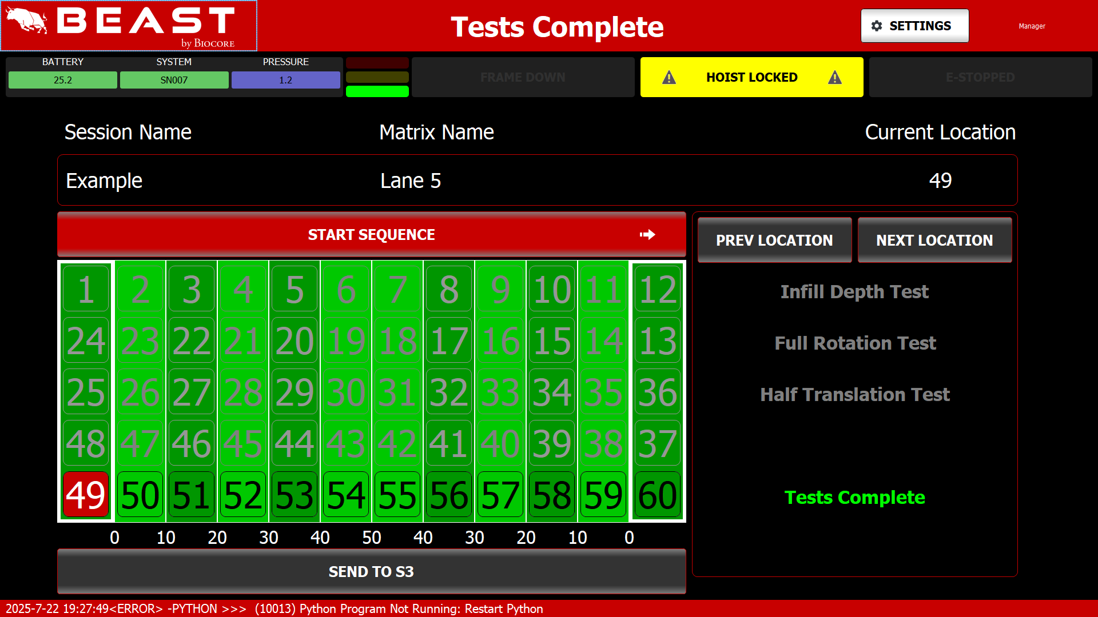Screen dimensions: 1098x617
Task: Click the bright green status indicator light
Action: pyautogui.click(x=377, y=91)
